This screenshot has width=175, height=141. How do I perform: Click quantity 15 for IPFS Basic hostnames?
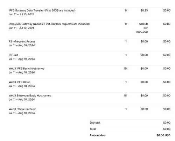click(x=125, y=69)
